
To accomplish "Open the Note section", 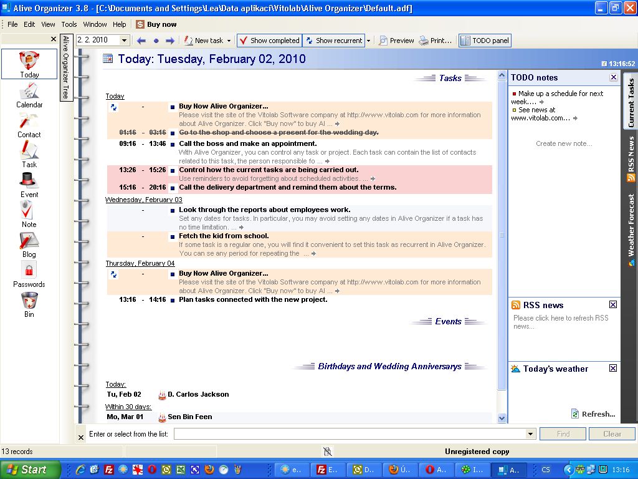I will (29, 215).
